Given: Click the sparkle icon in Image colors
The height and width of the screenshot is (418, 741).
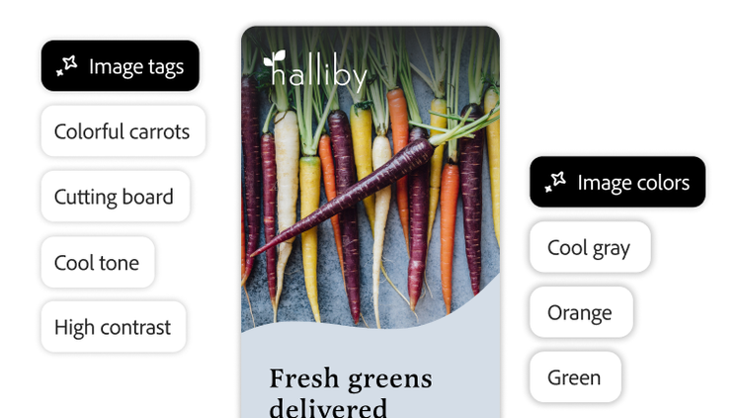Looking at the screenshot, I should pyautogui.click(x=555, y=182).
